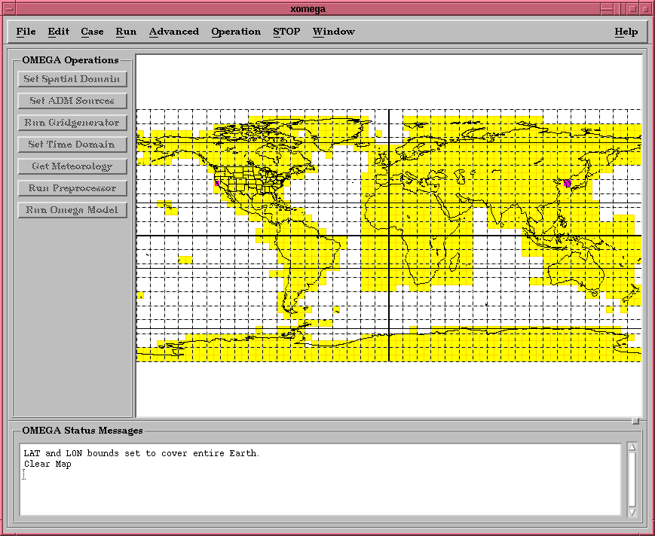Click the magenta marker in East Asia

[568, 183]
